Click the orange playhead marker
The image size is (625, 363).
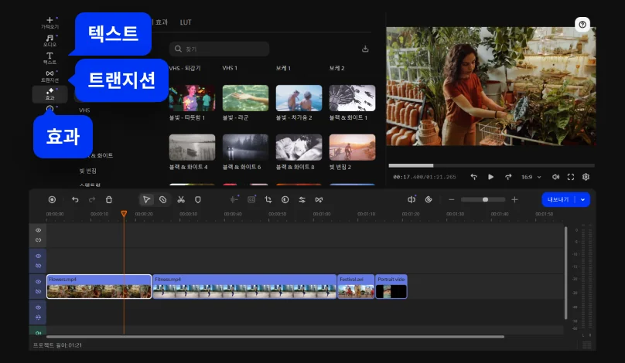click(x=124, y=214)
